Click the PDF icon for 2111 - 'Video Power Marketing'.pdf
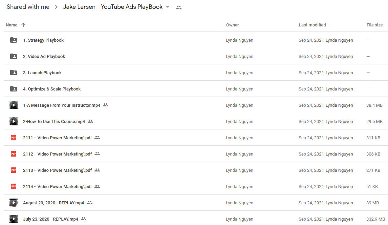388x225 pixels. [x=14, y=138]
